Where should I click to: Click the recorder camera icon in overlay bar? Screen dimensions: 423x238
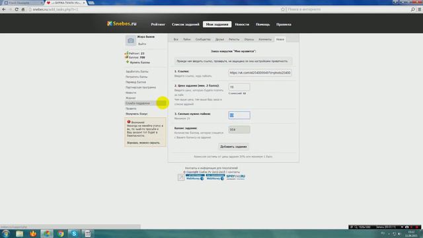(x=407, y=227)
